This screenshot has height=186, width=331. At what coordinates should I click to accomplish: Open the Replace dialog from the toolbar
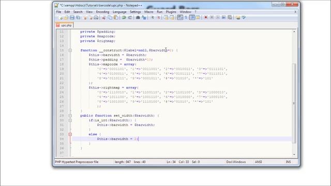[x=144, y=18]
